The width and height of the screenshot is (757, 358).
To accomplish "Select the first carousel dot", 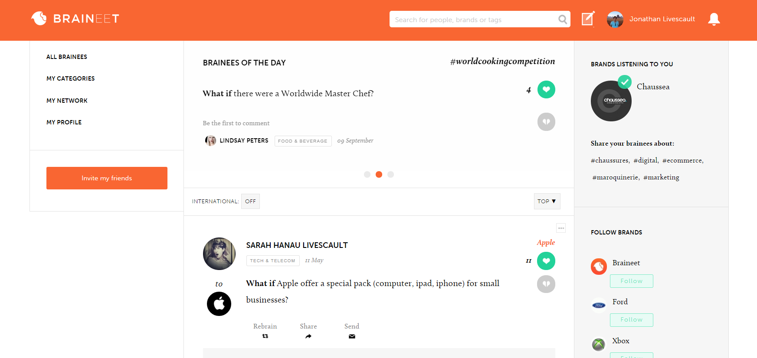I will (x=367, y=174).
